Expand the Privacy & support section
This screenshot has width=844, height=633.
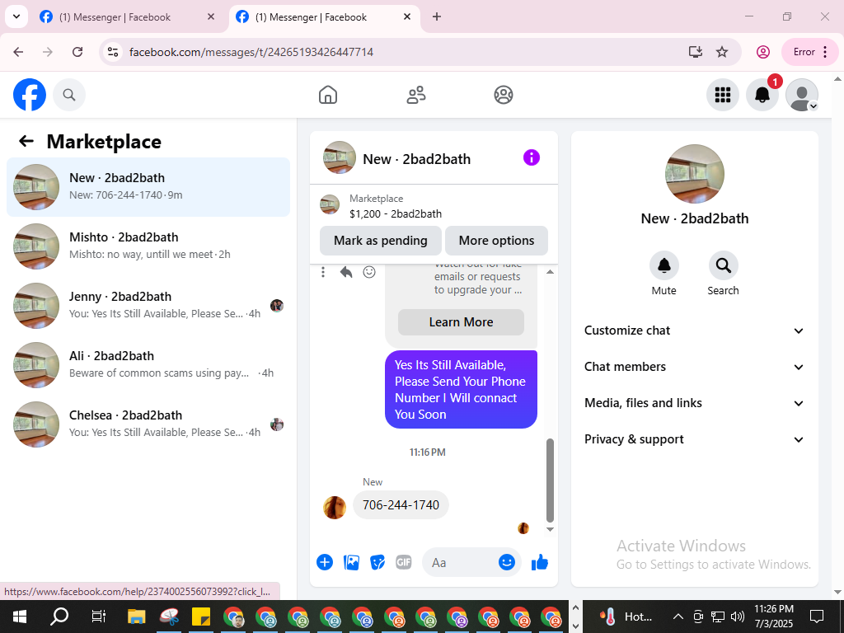point(694,439)
